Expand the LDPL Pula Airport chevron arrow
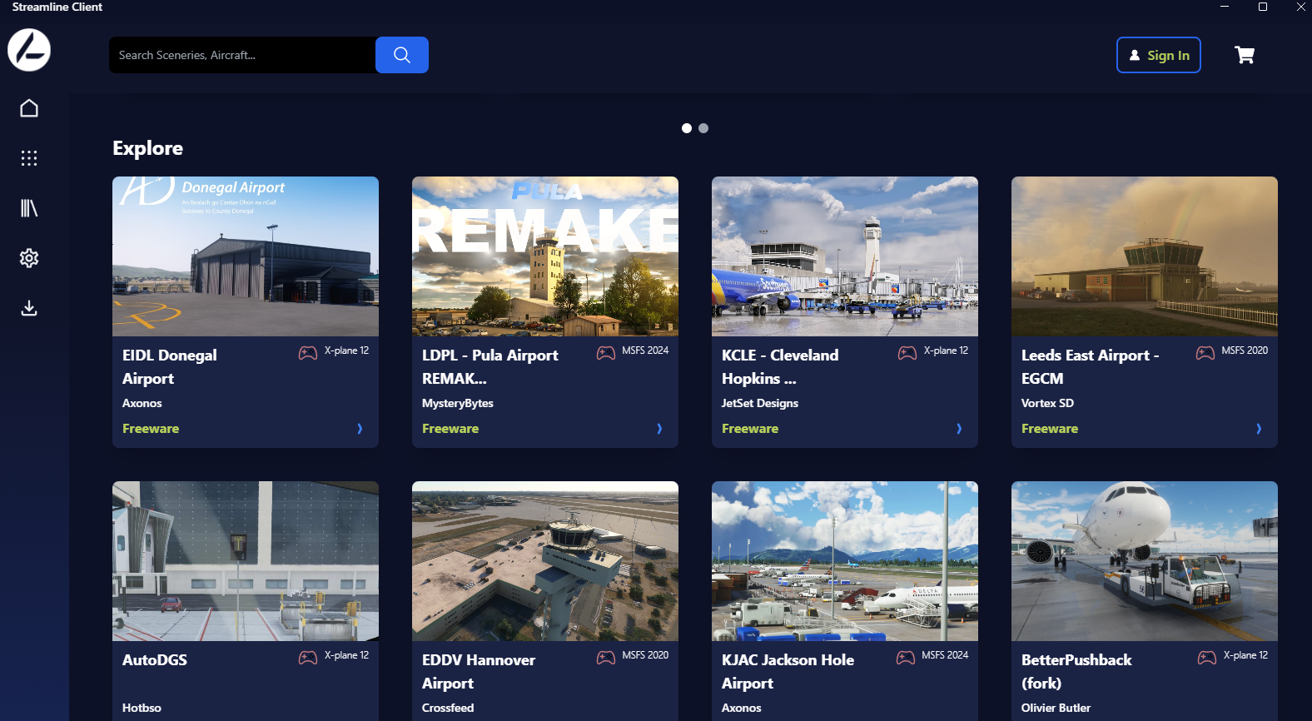1312x721 pixels. click(x=659, y=429)
